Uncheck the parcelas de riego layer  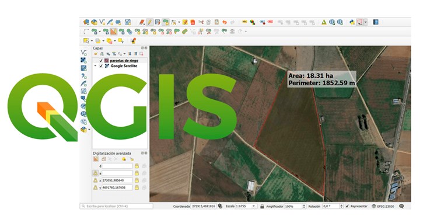101,61
